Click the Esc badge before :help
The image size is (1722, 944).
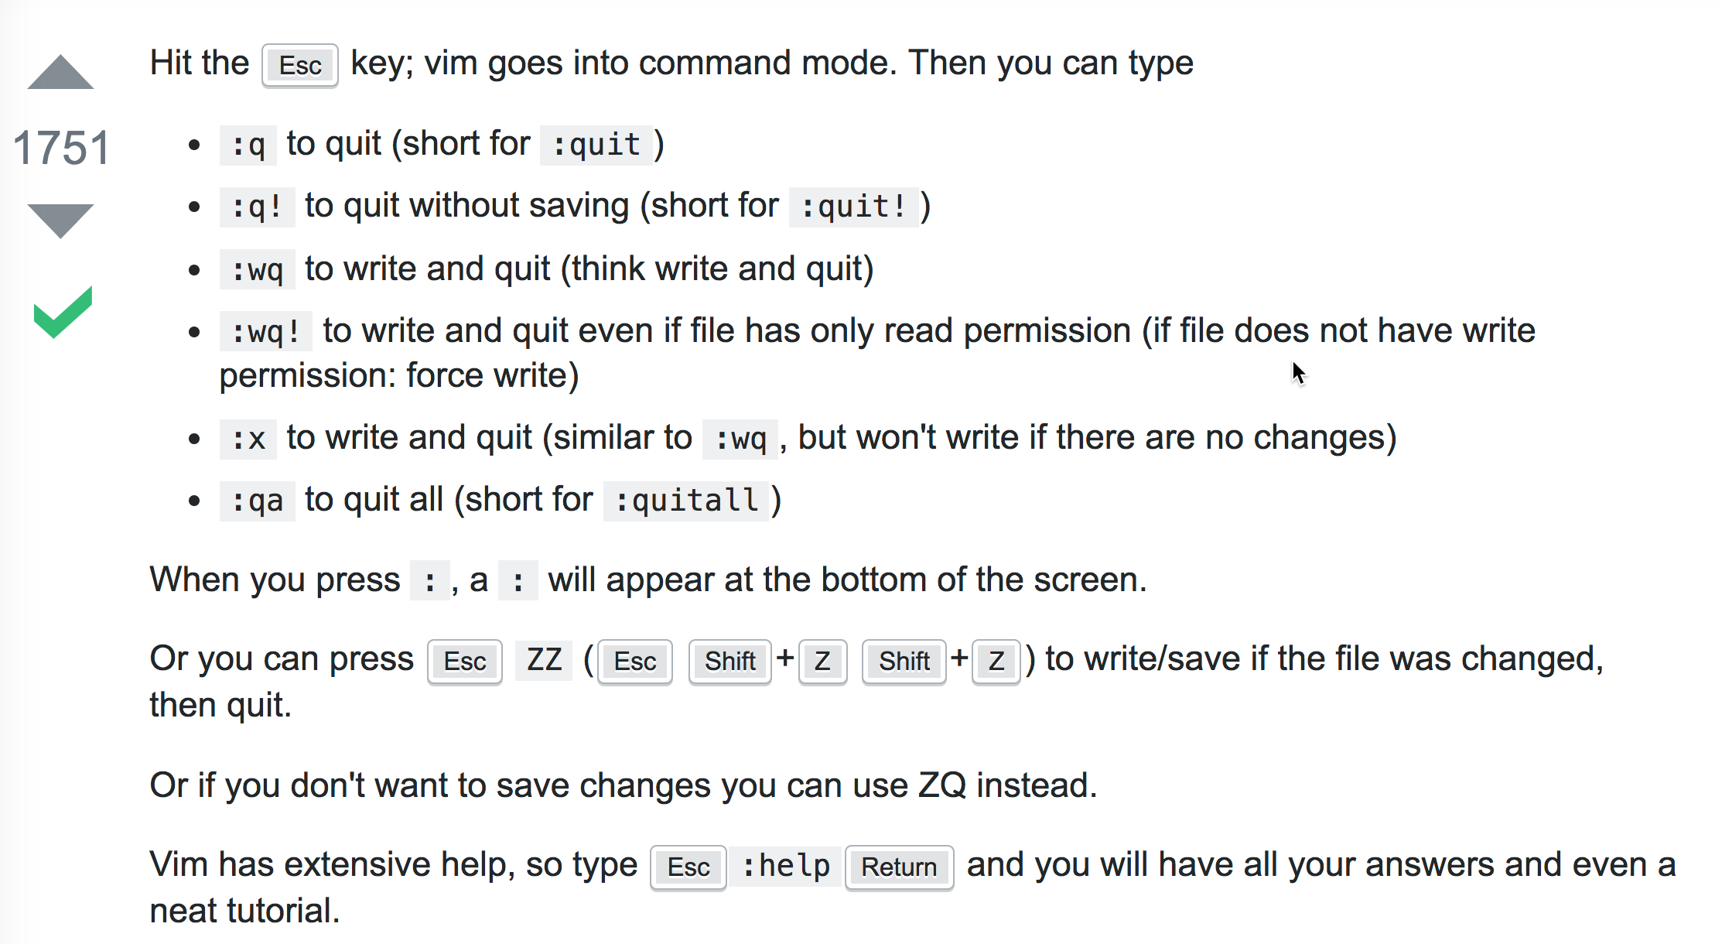coord(687,867)
